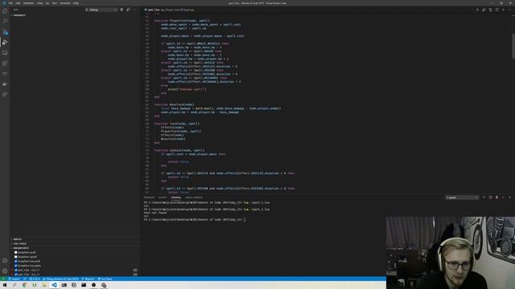Open More Actions in Run sidebar header
515x289 pixels.
(x=134, y=10)
